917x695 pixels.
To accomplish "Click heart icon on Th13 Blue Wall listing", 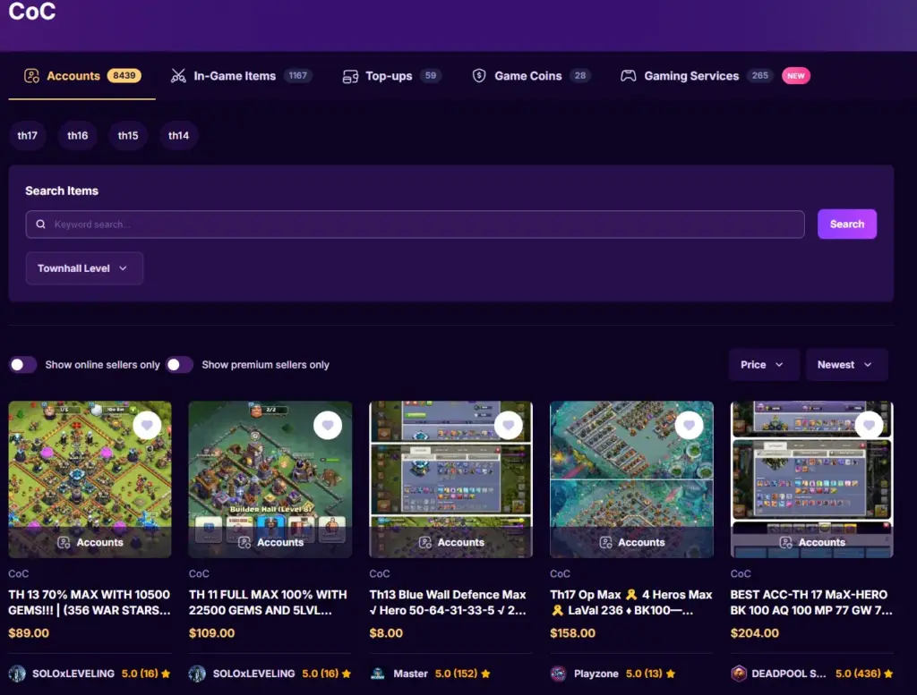I will (509, 425).
